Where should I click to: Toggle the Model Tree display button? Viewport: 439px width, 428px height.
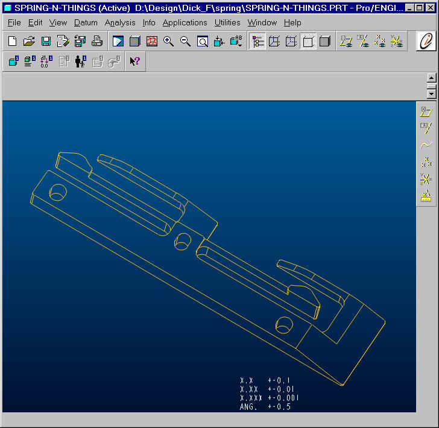(x=257, y=42)
